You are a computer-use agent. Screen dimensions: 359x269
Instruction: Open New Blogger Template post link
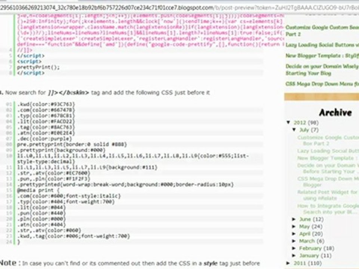tap(322, 56)
